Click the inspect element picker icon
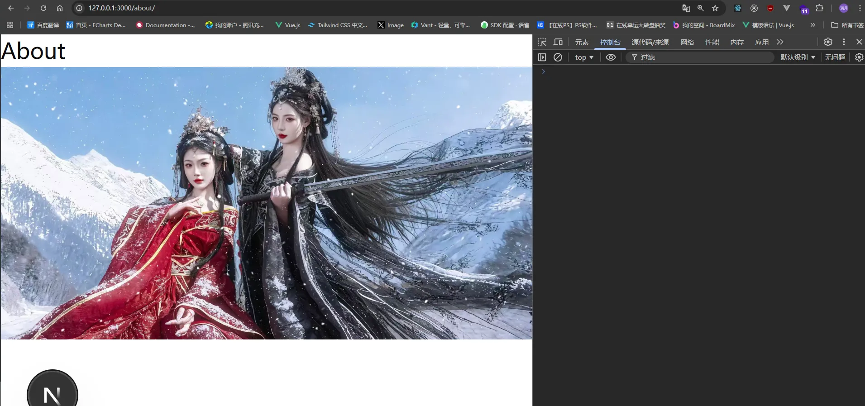The height and width of the screenshot is (406, 865). [x=542, y=42]
